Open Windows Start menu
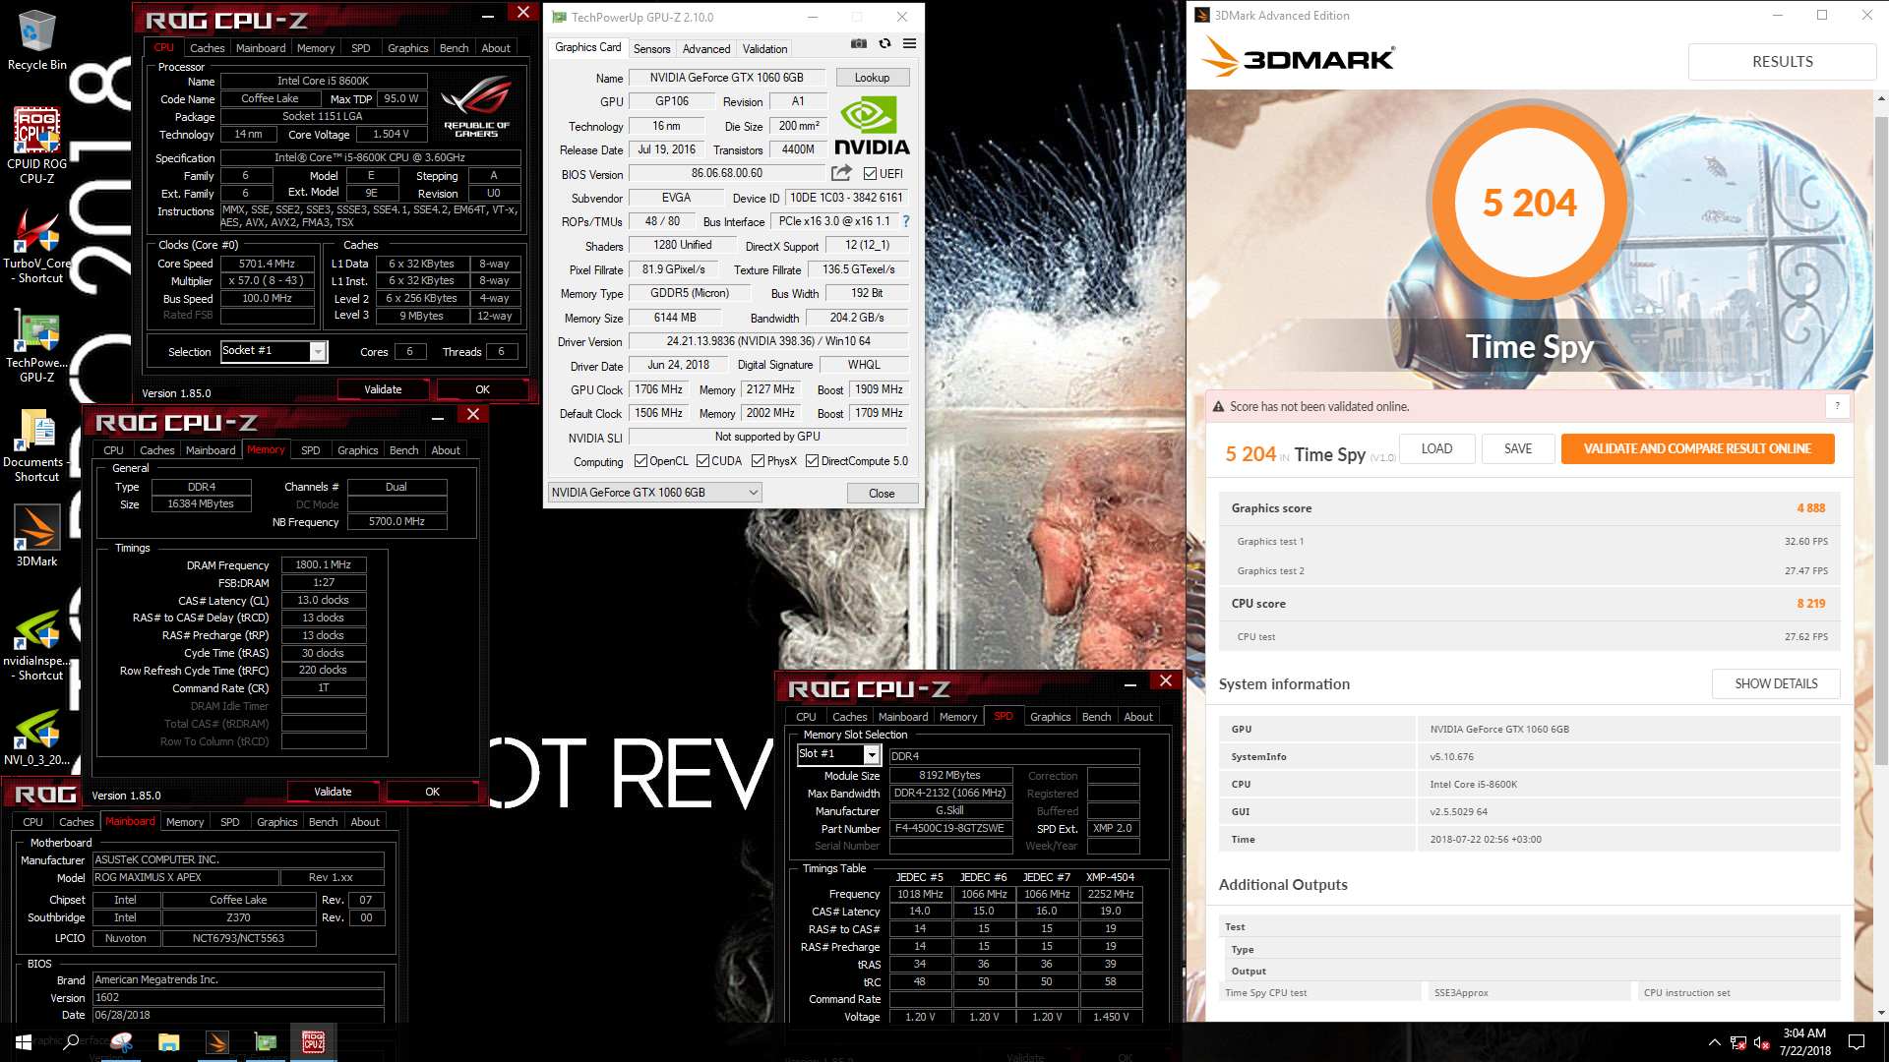Viewport: 1889px width, 1062px height. (x=24, y=1042)
